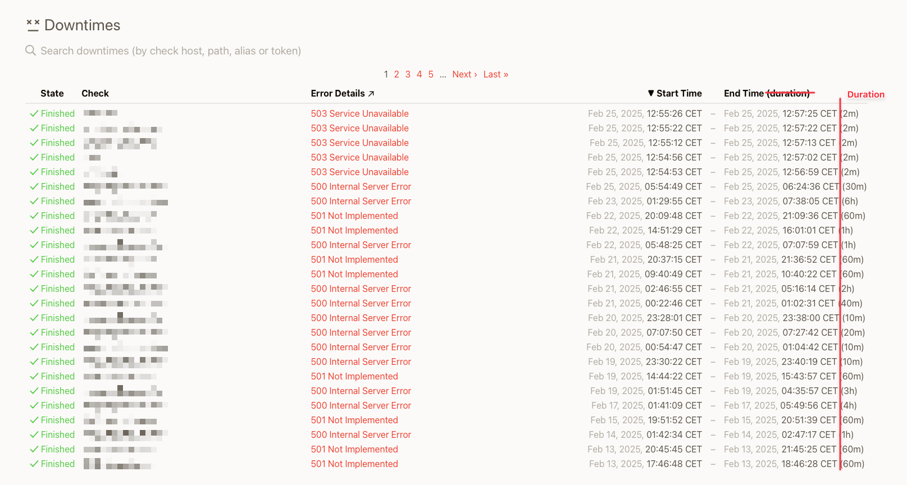This screenshot has width=907, height=485.
Task: Click the Check column header
Action: [x=95, y=93]
